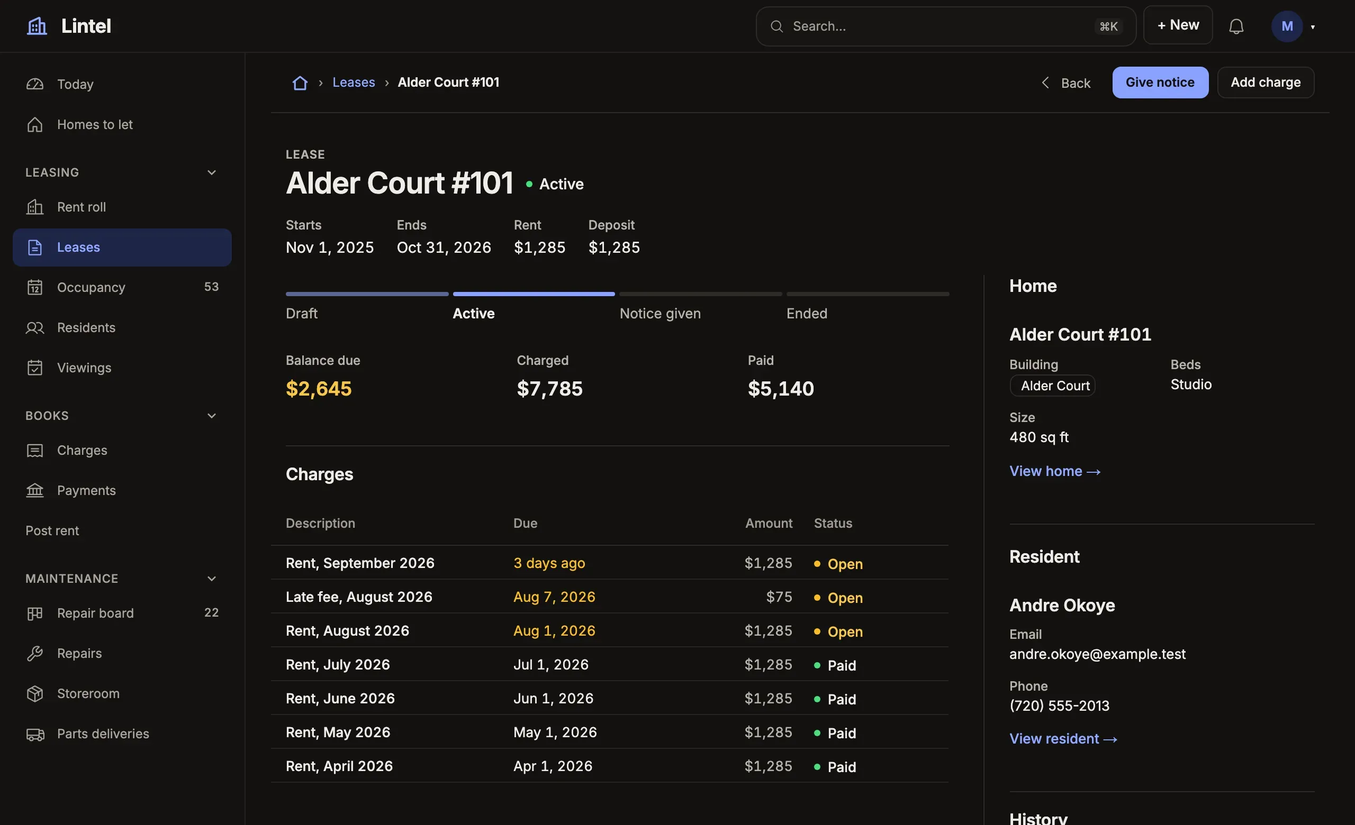Image resolution: width=1355 pixels, height=825 pixels.
Task: Click the Leases document icon
Action: click(x=35, y=247)
